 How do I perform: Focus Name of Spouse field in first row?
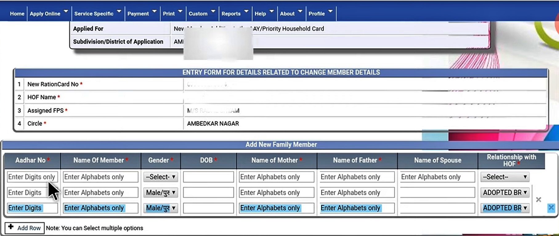coord(437,177)
